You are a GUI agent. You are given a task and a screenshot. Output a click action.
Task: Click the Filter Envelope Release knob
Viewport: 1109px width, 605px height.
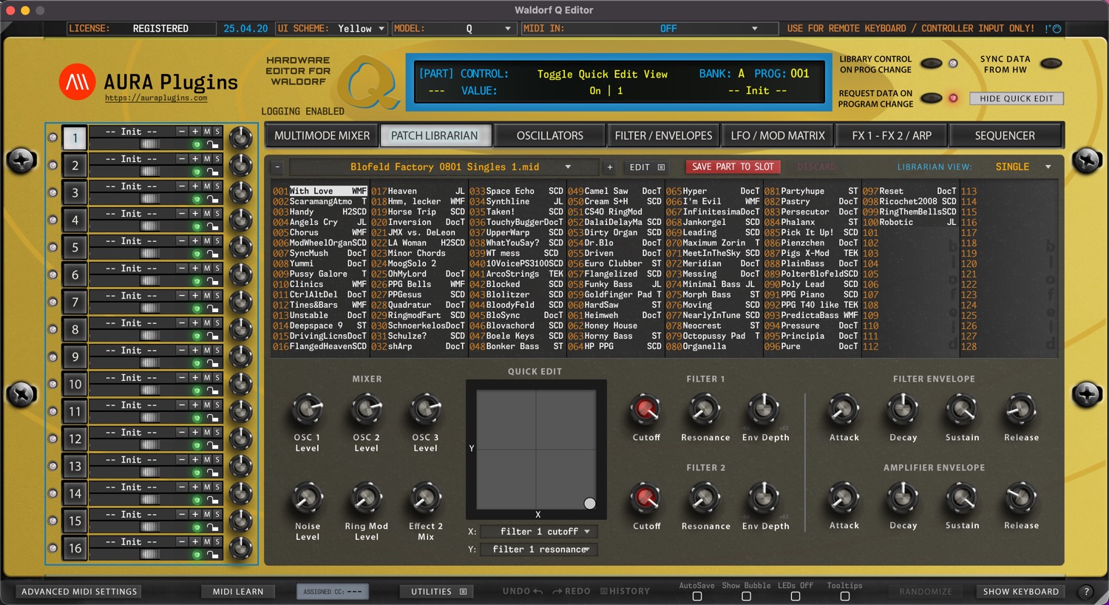(x=1020, y=409)
